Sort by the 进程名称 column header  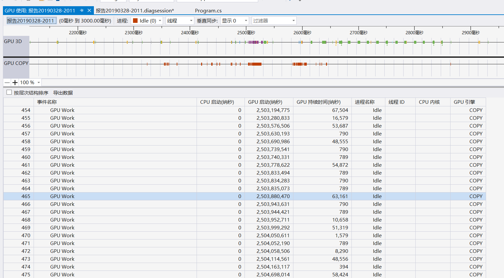point(368,102)
